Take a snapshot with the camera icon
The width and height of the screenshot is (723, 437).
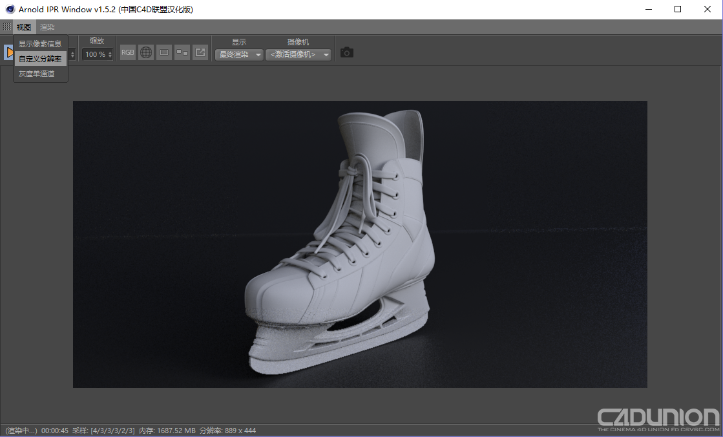[x=347, y=52]
